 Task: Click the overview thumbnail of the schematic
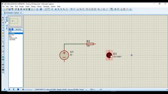(x=16, y=21)
